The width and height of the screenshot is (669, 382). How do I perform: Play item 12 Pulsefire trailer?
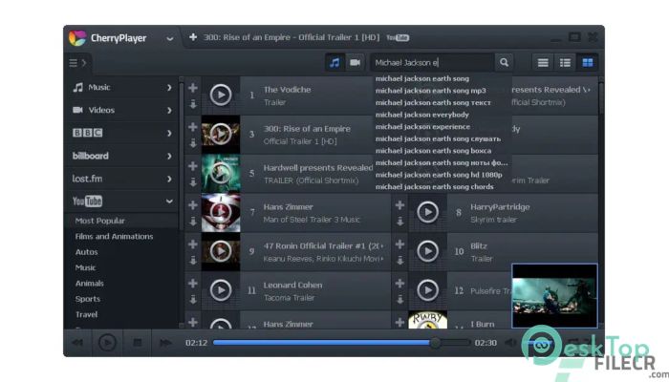[427, 290]
